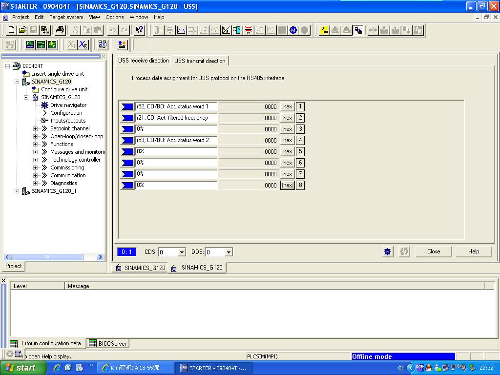
Task: Open the DDS dropdown
Action: point(229,252)
